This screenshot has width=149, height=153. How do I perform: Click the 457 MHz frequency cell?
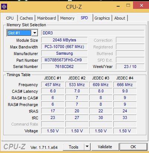tap(53, 85)
